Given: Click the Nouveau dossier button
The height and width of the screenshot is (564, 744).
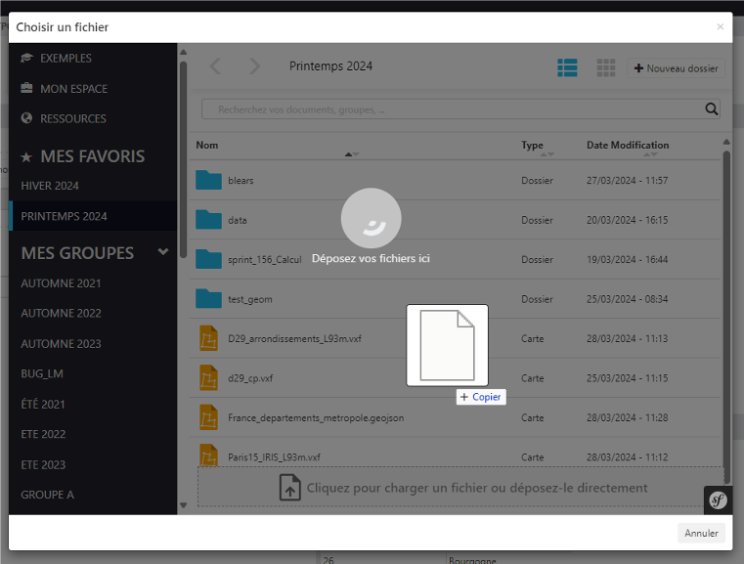Looking at the screenshot, I should click(677, 68).
